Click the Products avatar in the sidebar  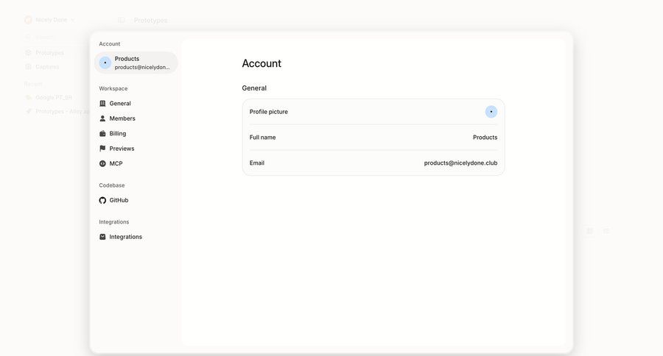(105, 63)
